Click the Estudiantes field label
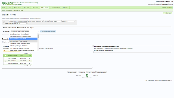The image size is (174, 98). click(6, 32)
